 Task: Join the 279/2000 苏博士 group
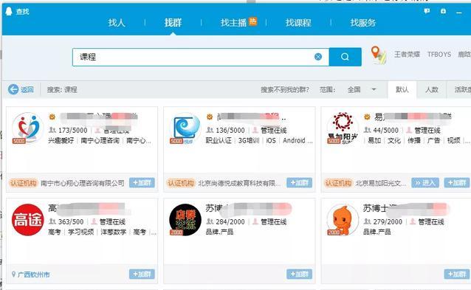457,274
